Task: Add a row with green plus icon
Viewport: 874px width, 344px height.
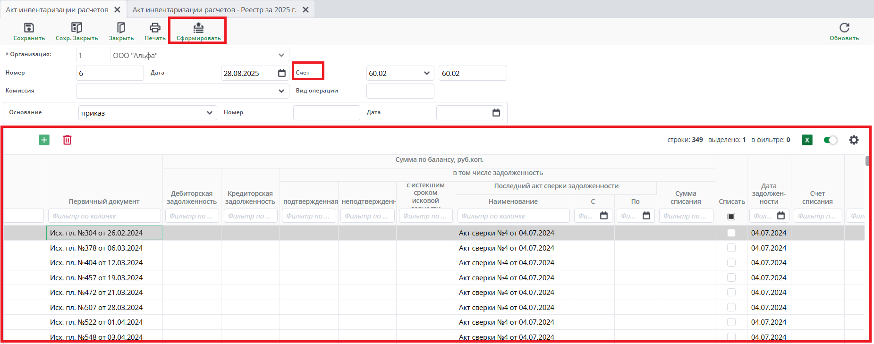Action: pos(44,140)
